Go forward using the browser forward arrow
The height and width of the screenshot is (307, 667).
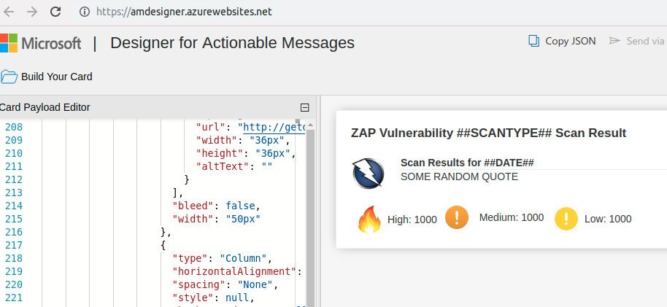[32, 12]
